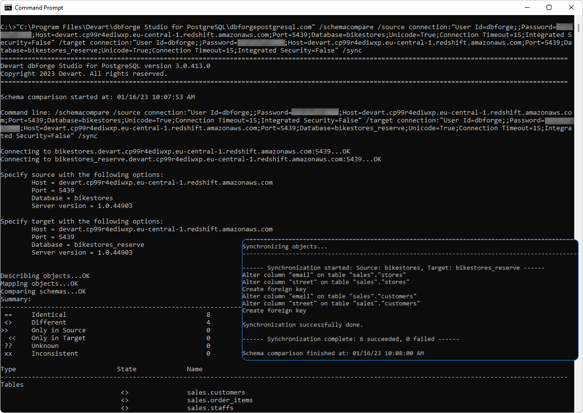Click the Command Prompt title bar icon

pos(8,8)
